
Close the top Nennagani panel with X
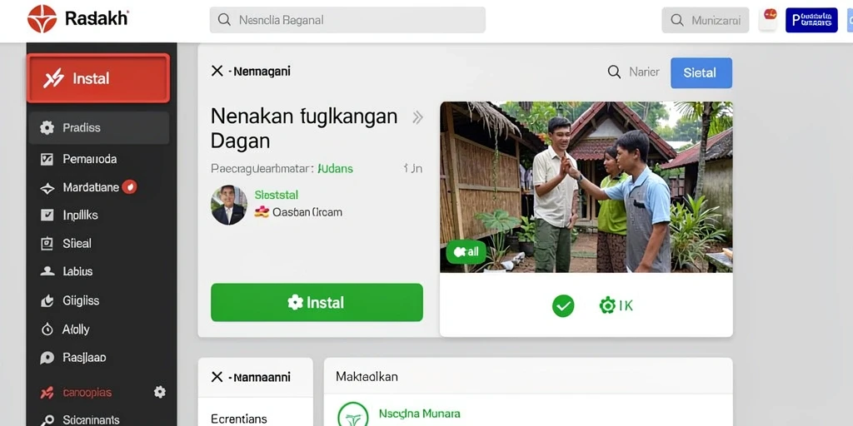pyautogui.click(x=217, y=72)
